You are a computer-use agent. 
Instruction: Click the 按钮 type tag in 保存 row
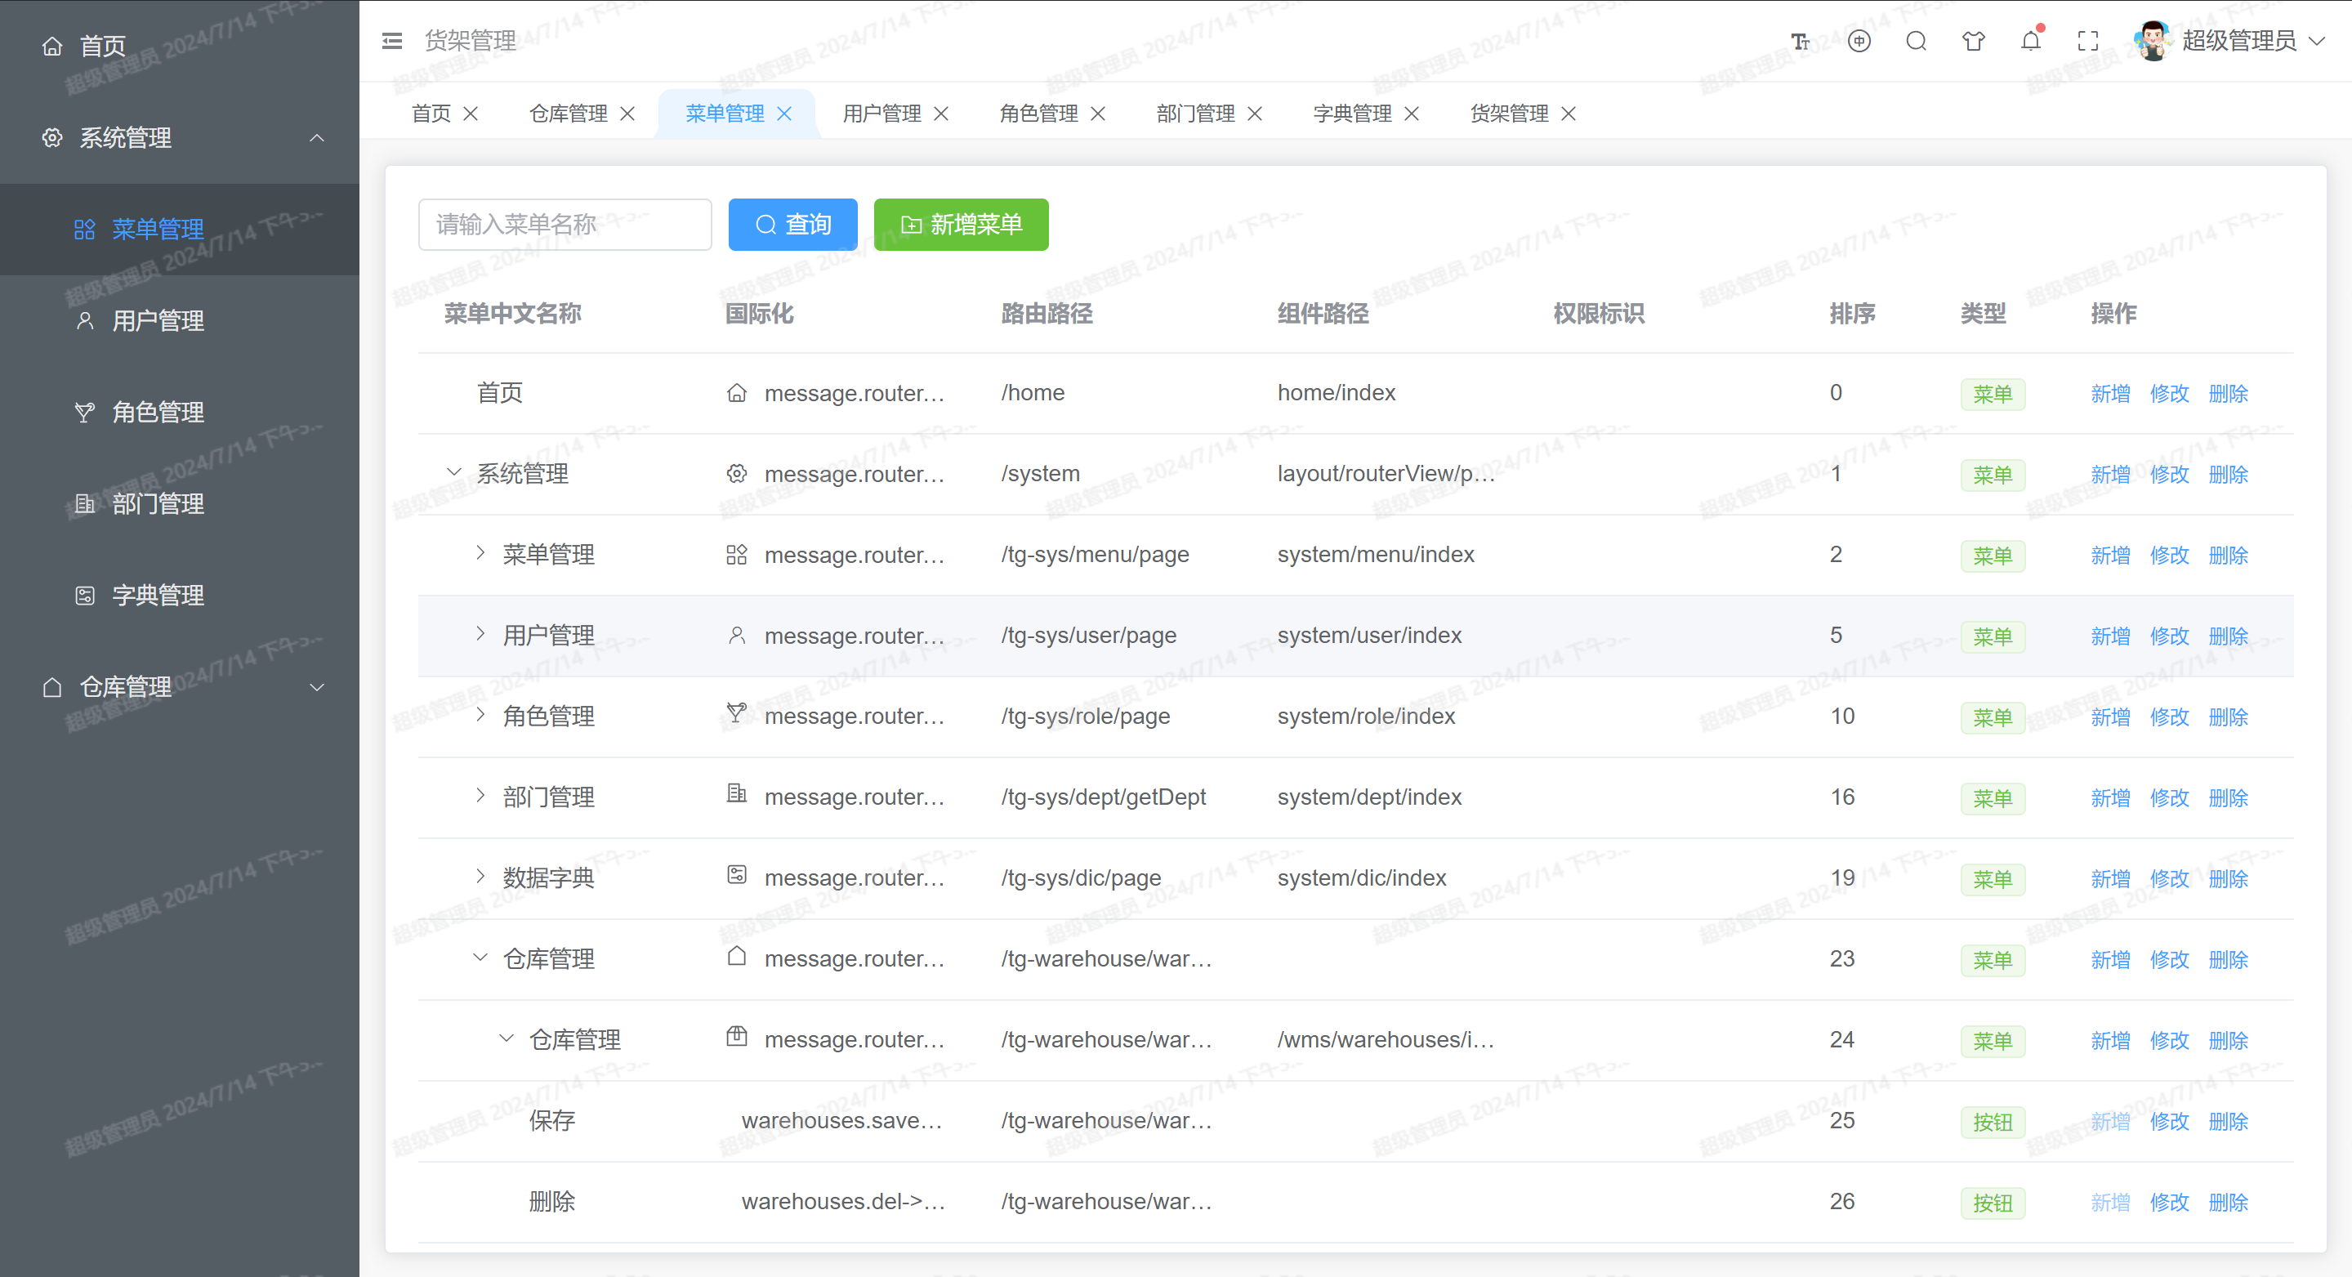point(1993,1122)
